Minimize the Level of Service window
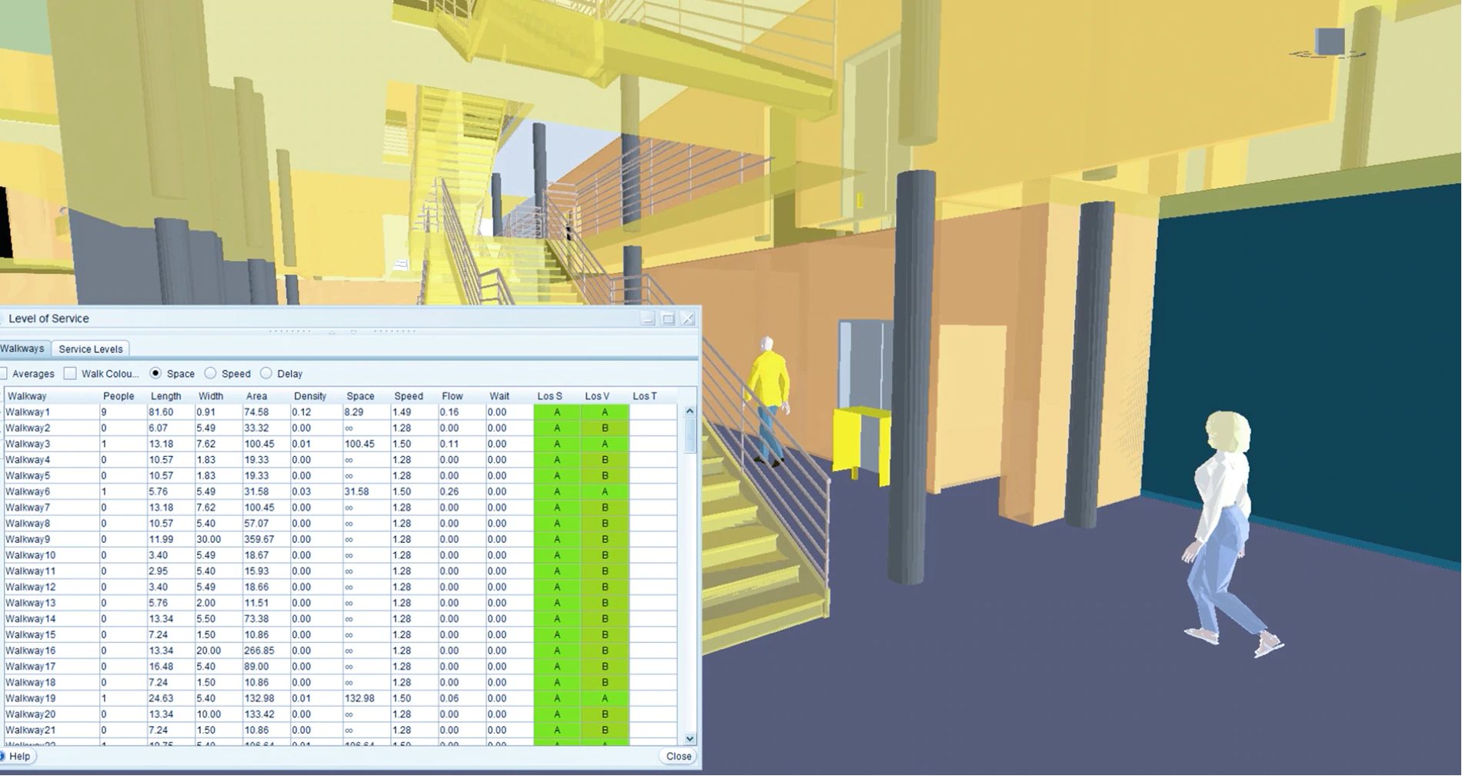Viewport: 1462px width, 776px height. (x=648, y=318)
